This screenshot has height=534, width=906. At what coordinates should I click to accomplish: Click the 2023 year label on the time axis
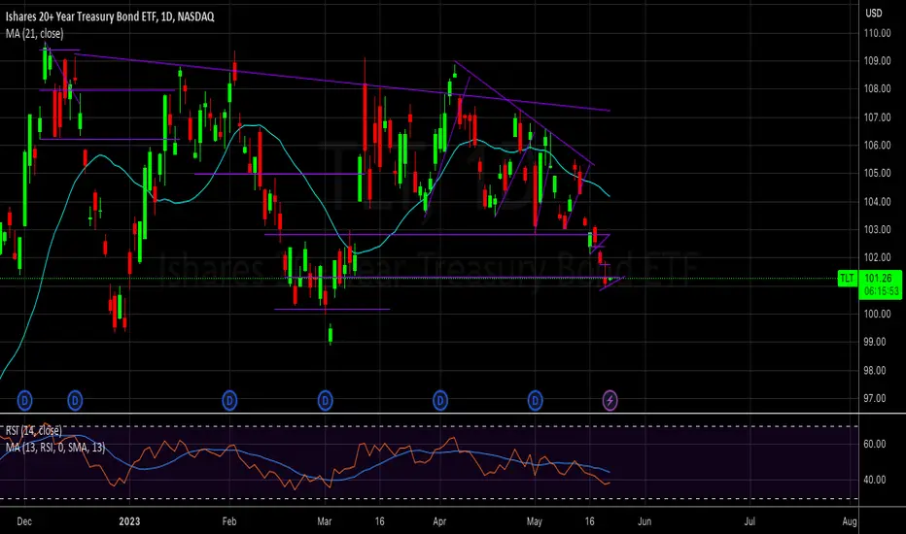pyautogui.click(x=129, y=522)
